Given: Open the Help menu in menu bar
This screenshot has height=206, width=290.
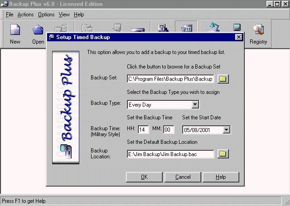Looking at the screenshot, I should pyautogui.click(x=79, y=15).
